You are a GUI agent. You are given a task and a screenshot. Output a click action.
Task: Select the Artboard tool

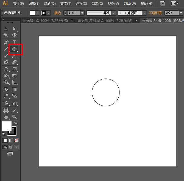[6, 110]
